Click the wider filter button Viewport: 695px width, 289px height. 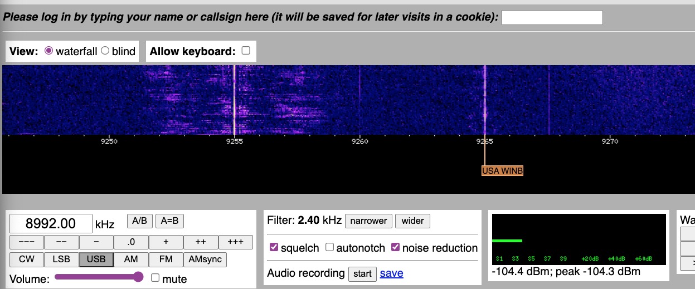click(x=412, y=221)
